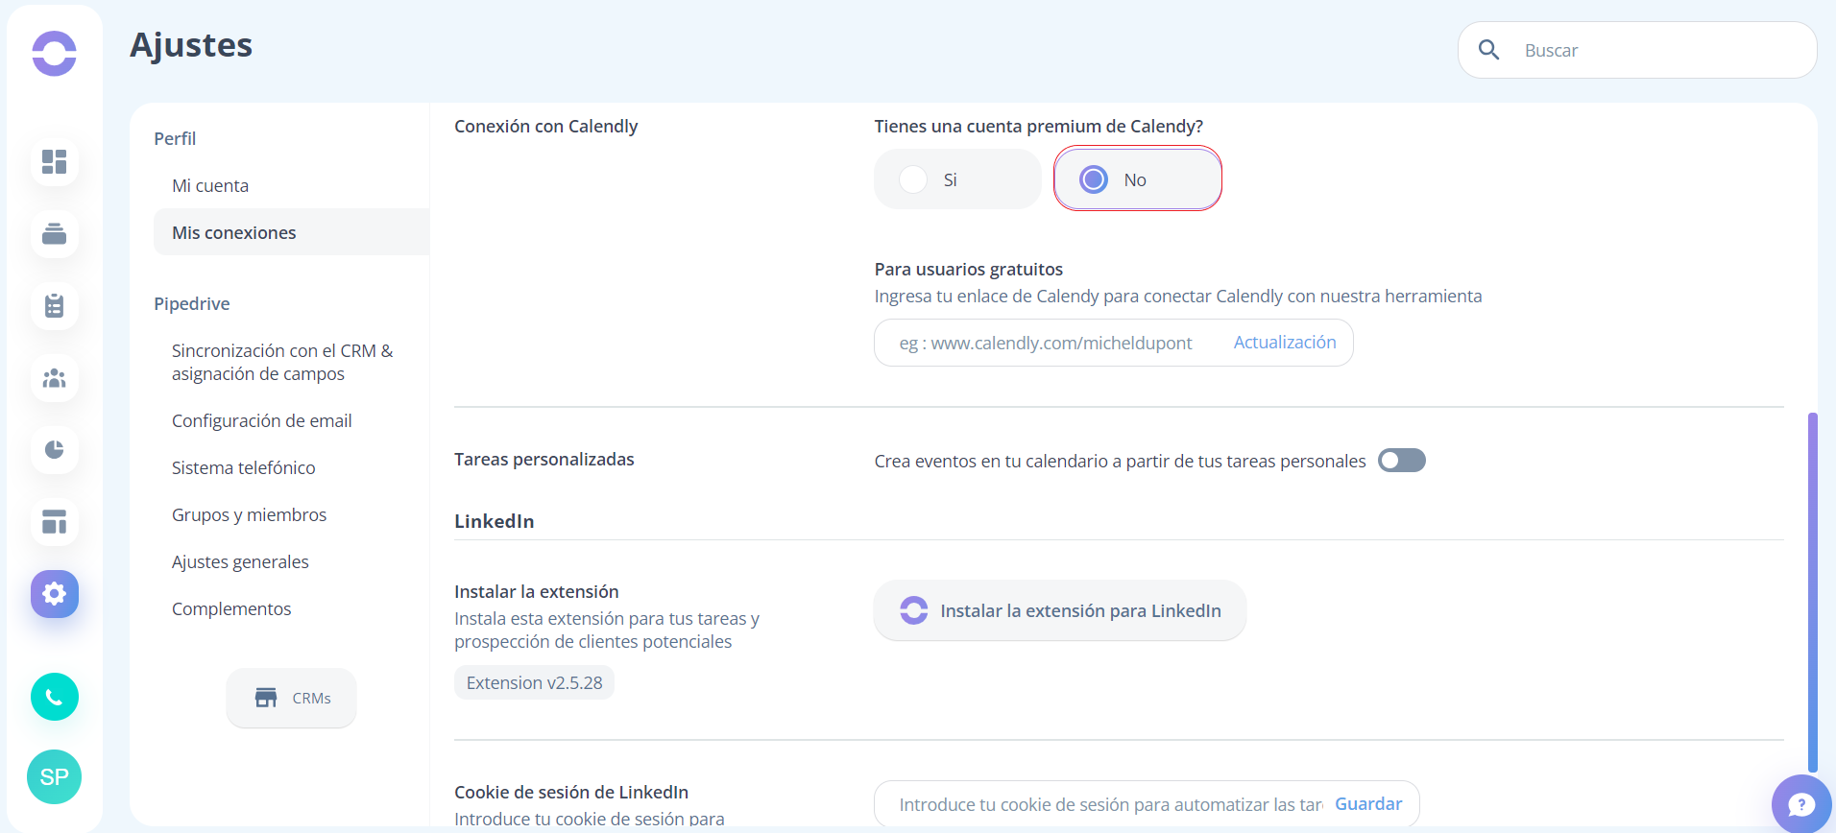
Task: Click the settings gear icon in sidebar
Action: click(55, 593)
